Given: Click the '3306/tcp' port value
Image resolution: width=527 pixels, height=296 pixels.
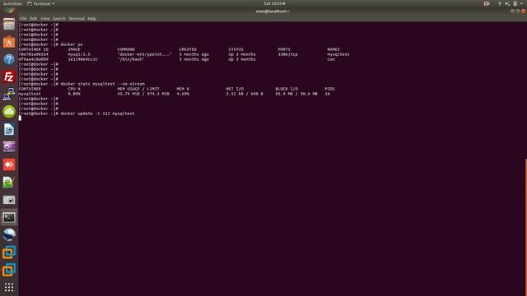Looking at the screenshot, I should 287,54.
